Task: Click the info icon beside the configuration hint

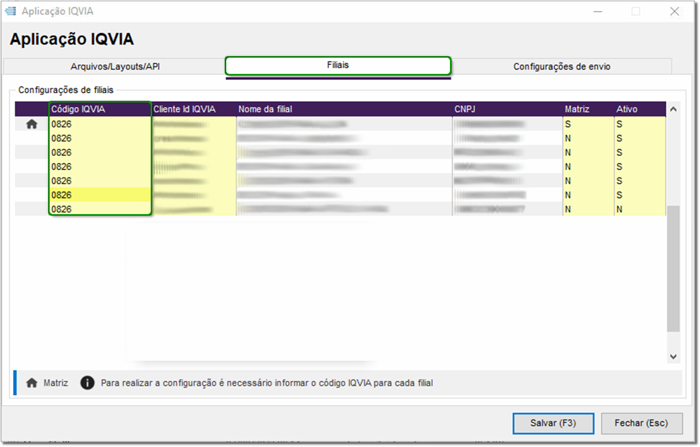Action: (87, 383)
